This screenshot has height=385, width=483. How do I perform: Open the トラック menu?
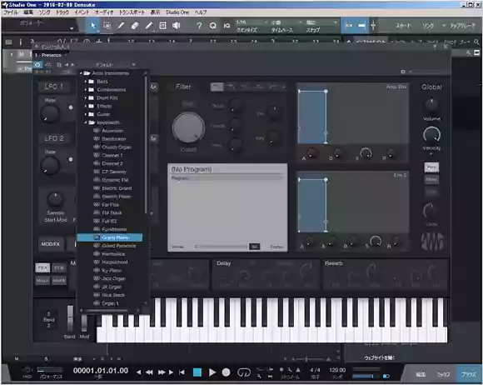pyautogui.click(x=62, y=12)
